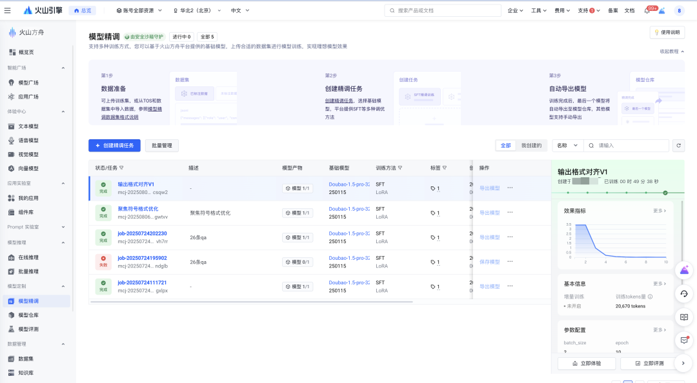697x383 pixels.
Task: Open the 企业 top menu
Action: pyautogui.click(x=515, y=11)
